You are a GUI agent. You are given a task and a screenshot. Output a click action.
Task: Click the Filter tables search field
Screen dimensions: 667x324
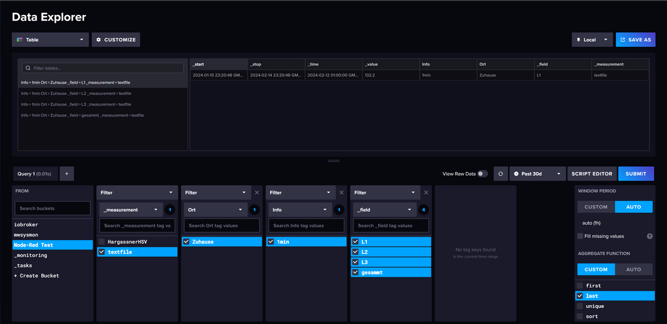pos(103,68)
